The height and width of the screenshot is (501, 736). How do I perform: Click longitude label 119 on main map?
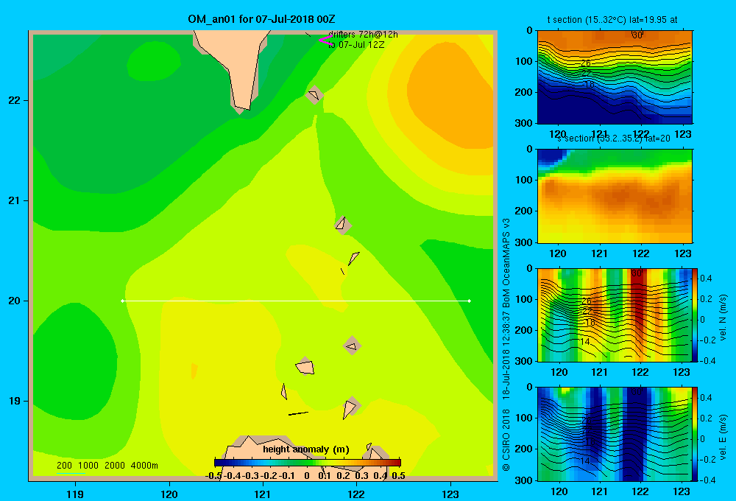(x=75, y=494)
